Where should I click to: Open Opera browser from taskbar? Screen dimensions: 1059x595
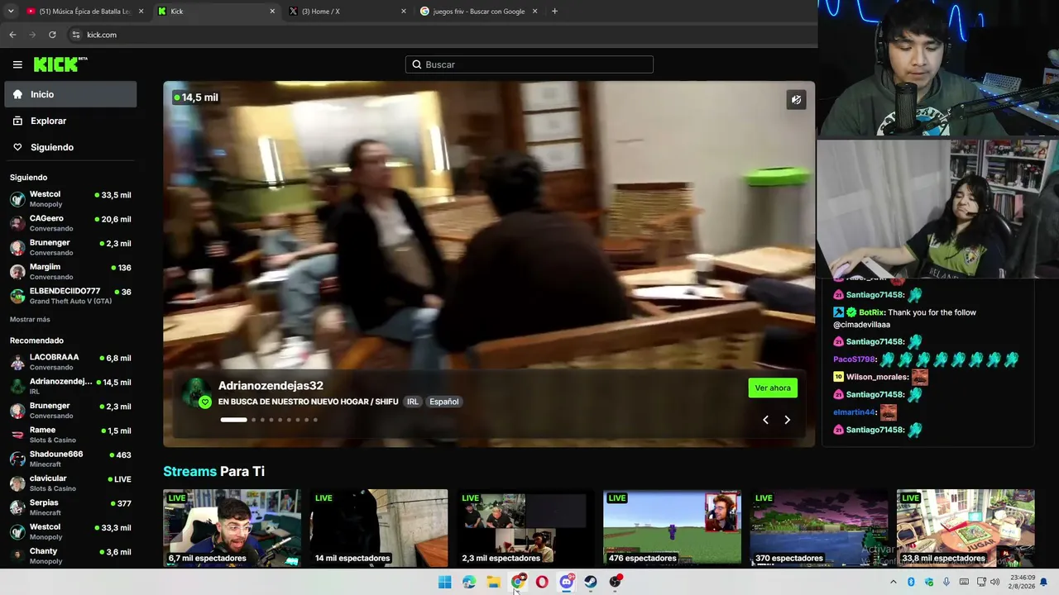[x=542, y=582]
